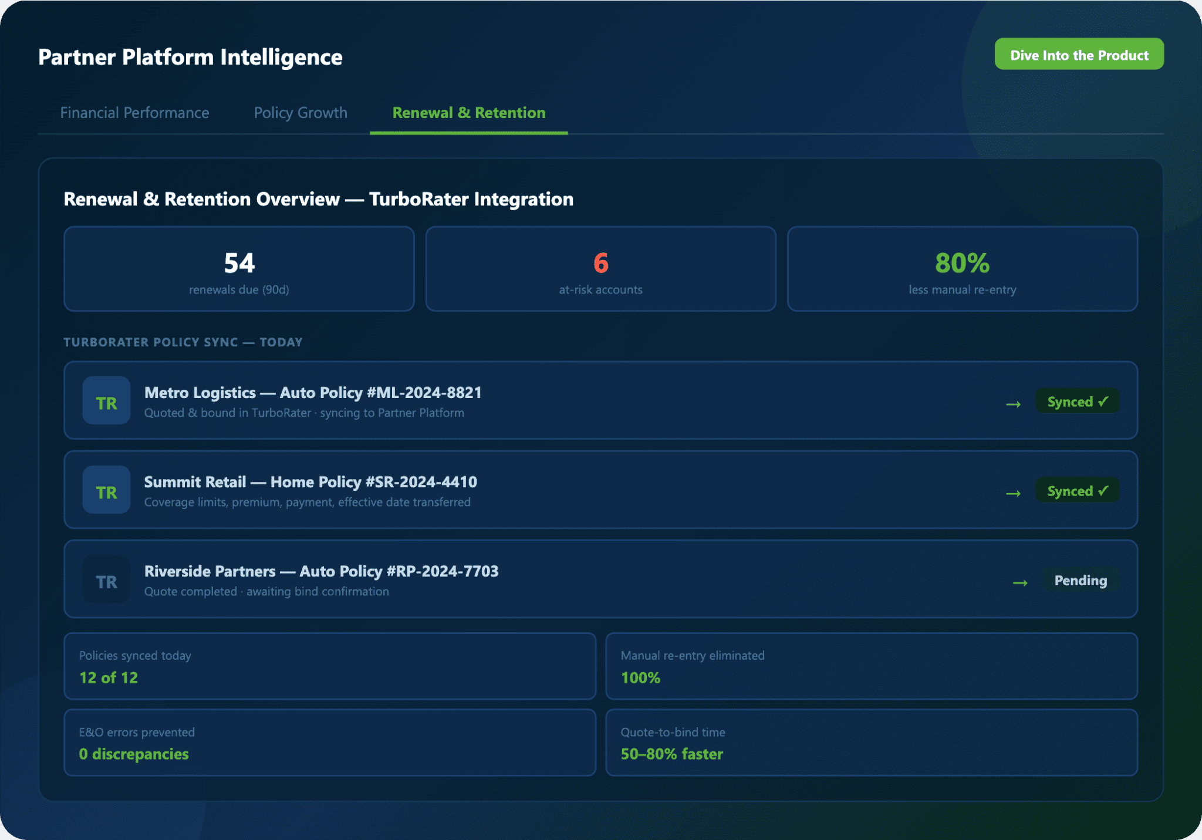Click the Policies synced today tile
1202x840 pixels.
coord(329,666)
